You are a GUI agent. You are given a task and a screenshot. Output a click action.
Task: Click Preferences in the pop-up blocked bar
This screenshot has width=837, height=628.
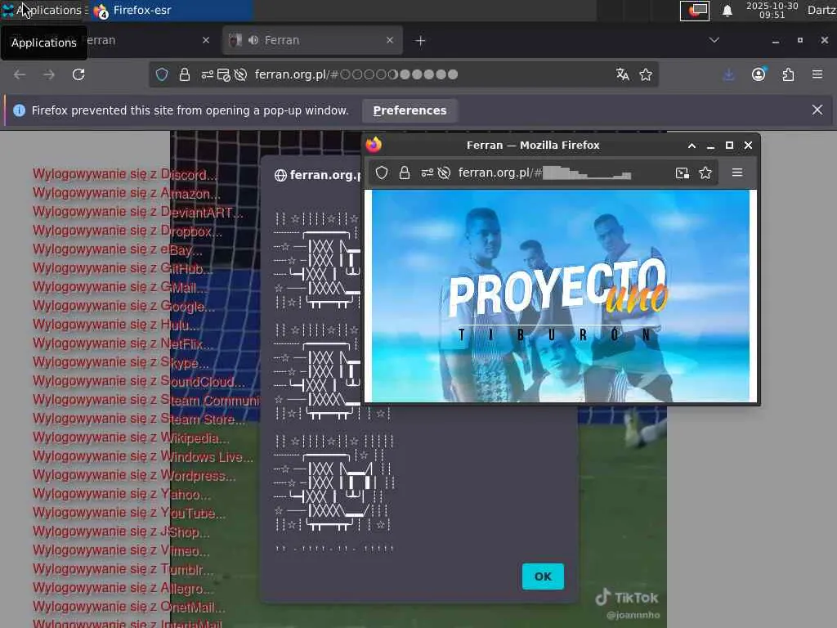tap(410, 110)
